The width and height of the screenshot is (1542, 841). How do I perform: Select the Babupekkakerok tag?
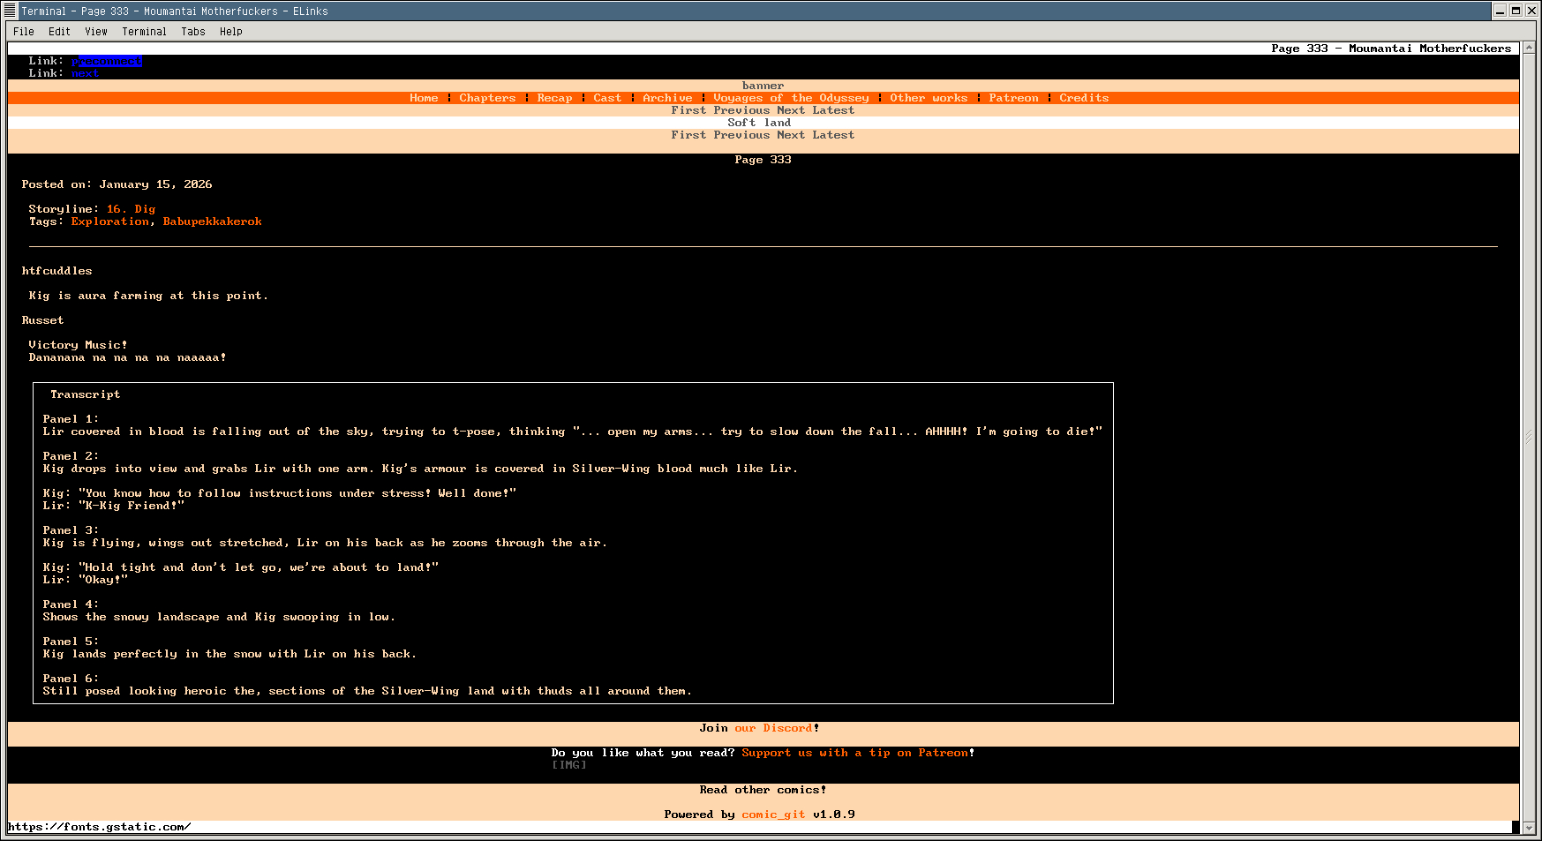coord(212,222)
